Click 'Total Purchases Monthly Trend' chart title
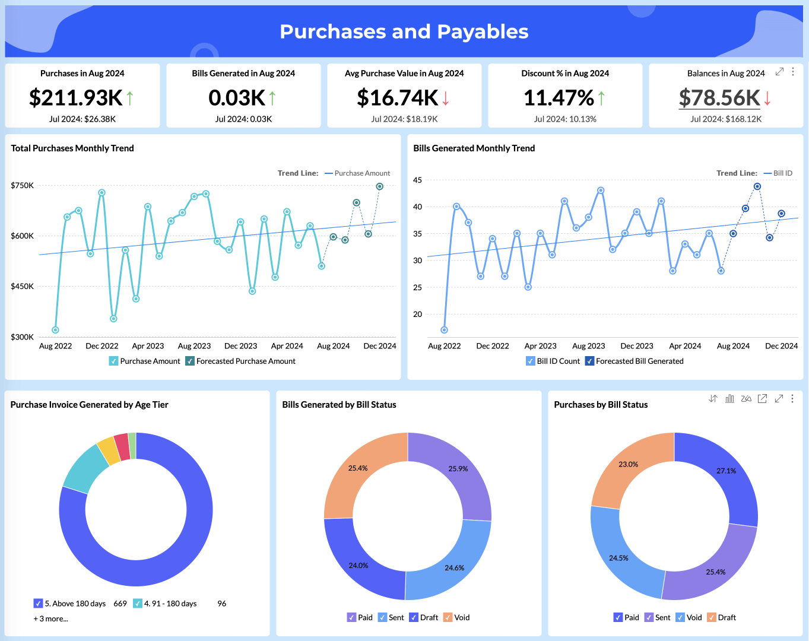Screen dimensions: 809x641 [72, 148]
